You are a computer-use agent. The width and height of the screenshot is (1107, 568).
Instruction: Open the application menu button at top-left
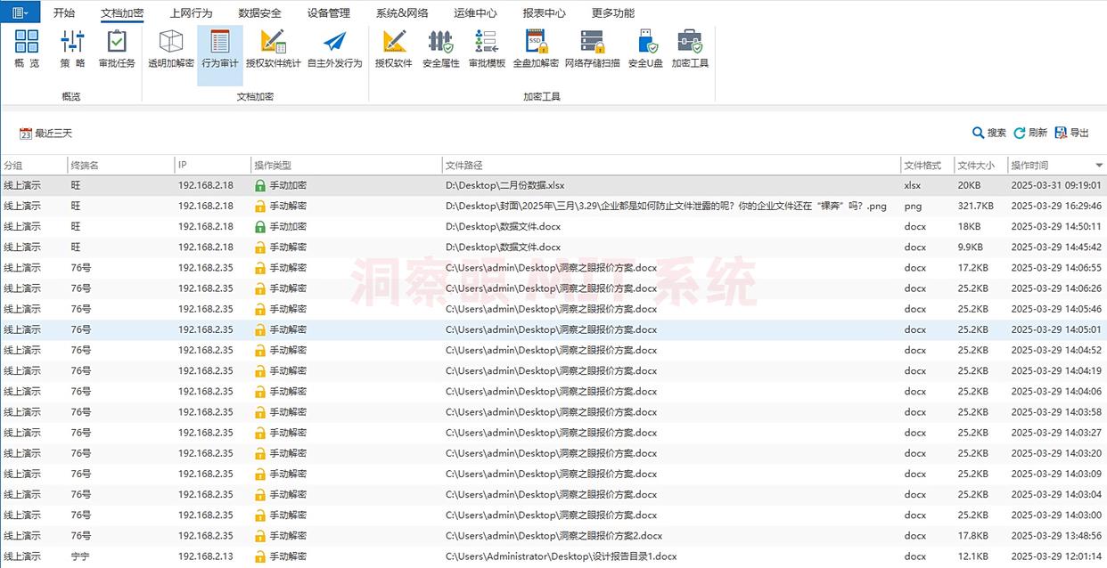[x=20, y=12]
